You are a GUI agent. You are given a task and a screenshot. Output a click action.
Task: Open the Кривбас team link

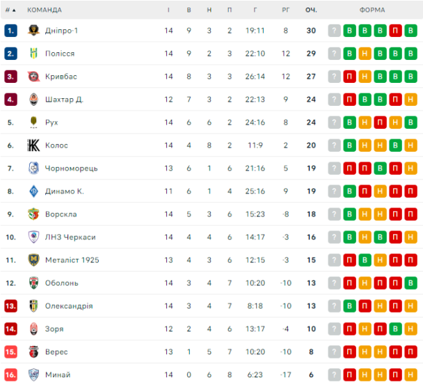tap(61, 77)
